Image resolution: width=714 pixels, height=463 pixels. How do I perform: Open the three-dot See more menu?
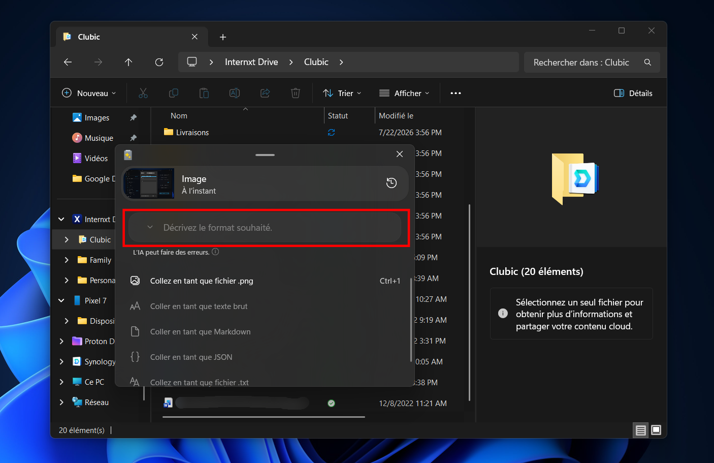coord(456,93)
